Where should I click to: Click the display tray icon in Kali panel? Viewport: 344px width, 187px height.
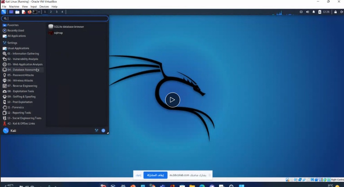click(301, 12)
